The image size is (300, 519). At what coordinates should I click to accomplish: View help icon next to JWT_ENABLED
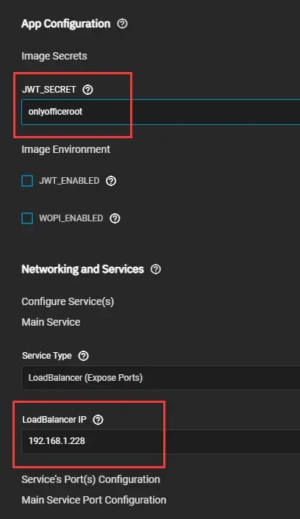tap(111, 181)
